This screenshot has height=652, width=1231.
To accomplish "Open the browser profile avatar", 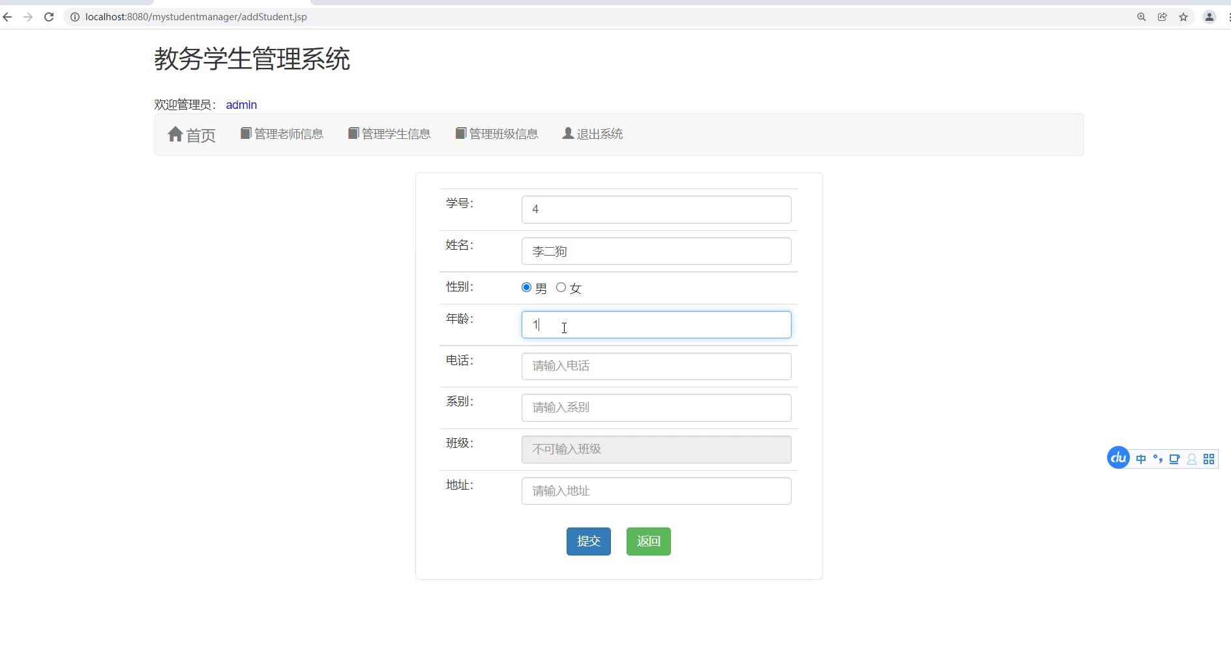I will 1209,17.
